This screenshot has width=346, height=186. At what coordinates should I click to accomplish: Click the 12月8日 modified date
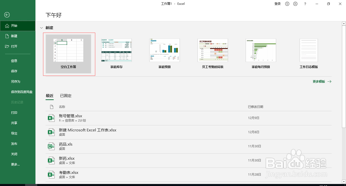click(254, 132)
